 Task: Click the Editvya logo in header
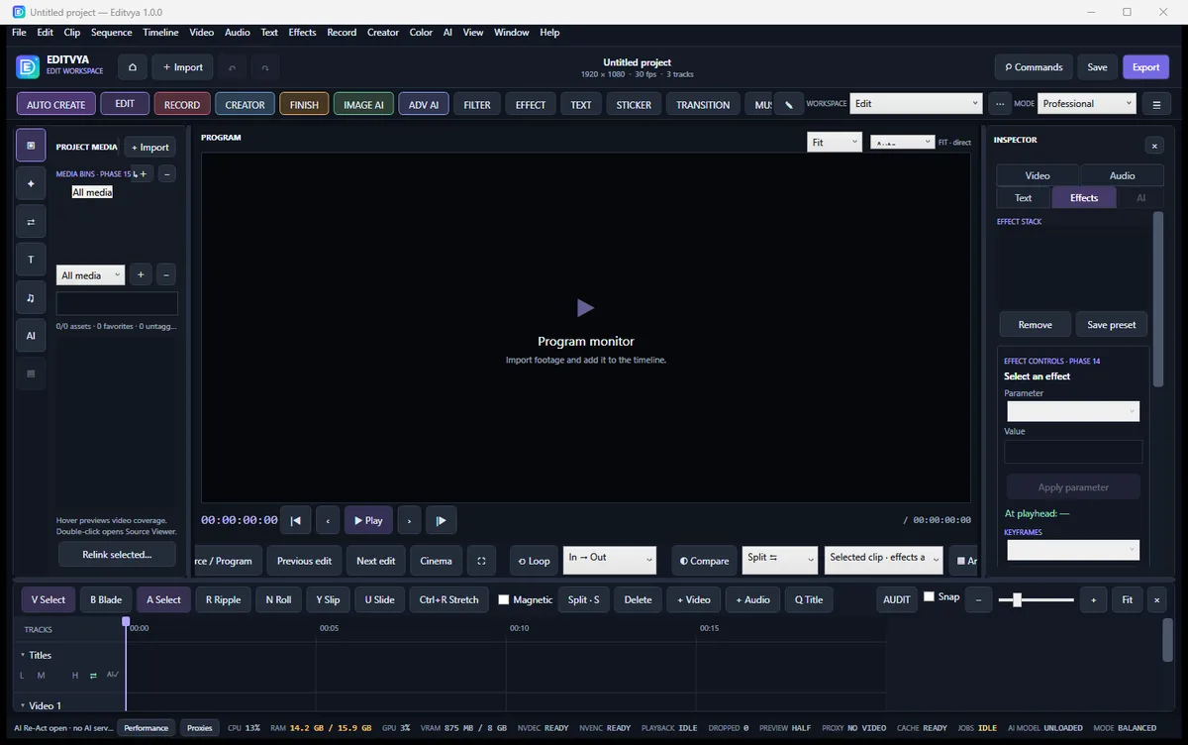tap(28, 67)
